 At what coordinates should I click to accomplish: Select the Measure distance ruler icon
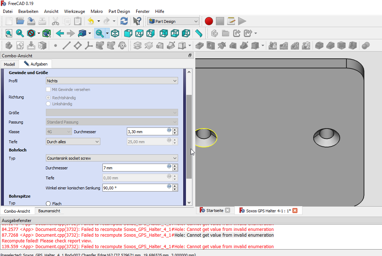coord(199,34)
